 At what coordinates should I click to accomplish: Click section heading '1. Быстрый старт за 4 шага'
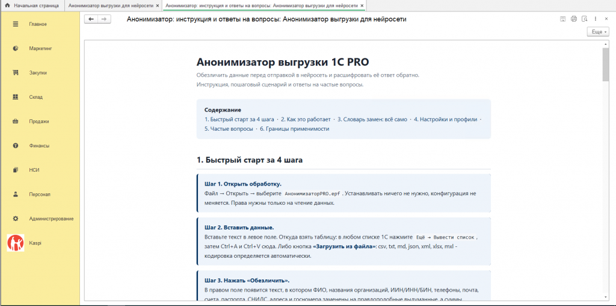(x=250, y=160)
